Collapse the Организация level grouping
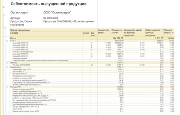Image resolution: width=180 pixels, height=115 pixels. [4, 15]
